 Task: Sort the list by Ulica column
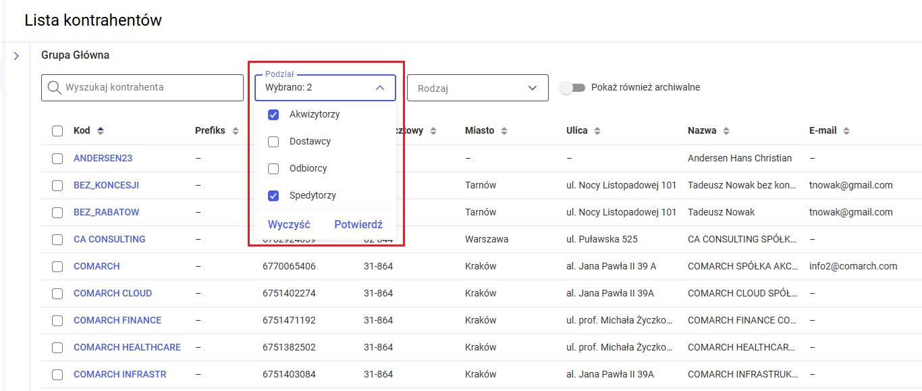(598, 131)
